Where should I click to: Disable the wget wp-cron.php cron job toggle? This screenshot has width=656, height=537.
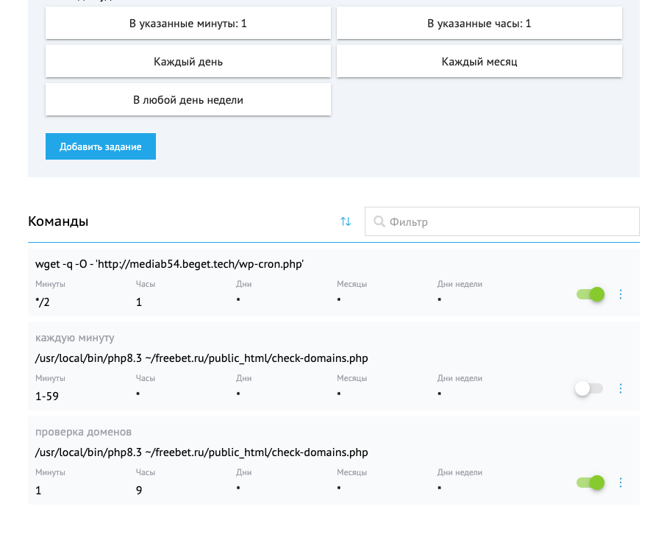[591, 294]
